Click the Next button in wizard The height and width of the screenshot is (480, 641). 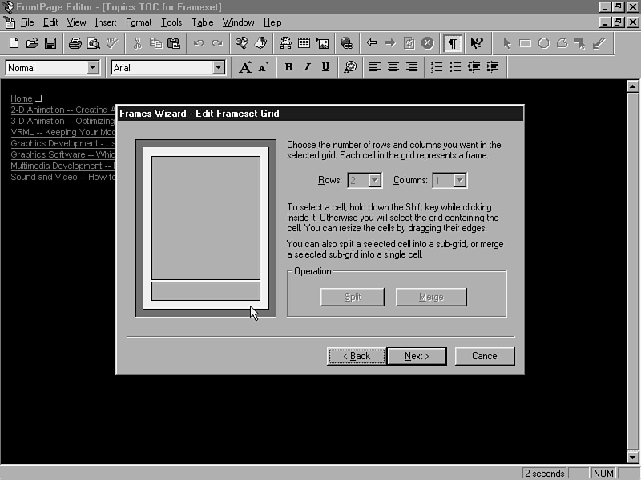tap(417, 356)
